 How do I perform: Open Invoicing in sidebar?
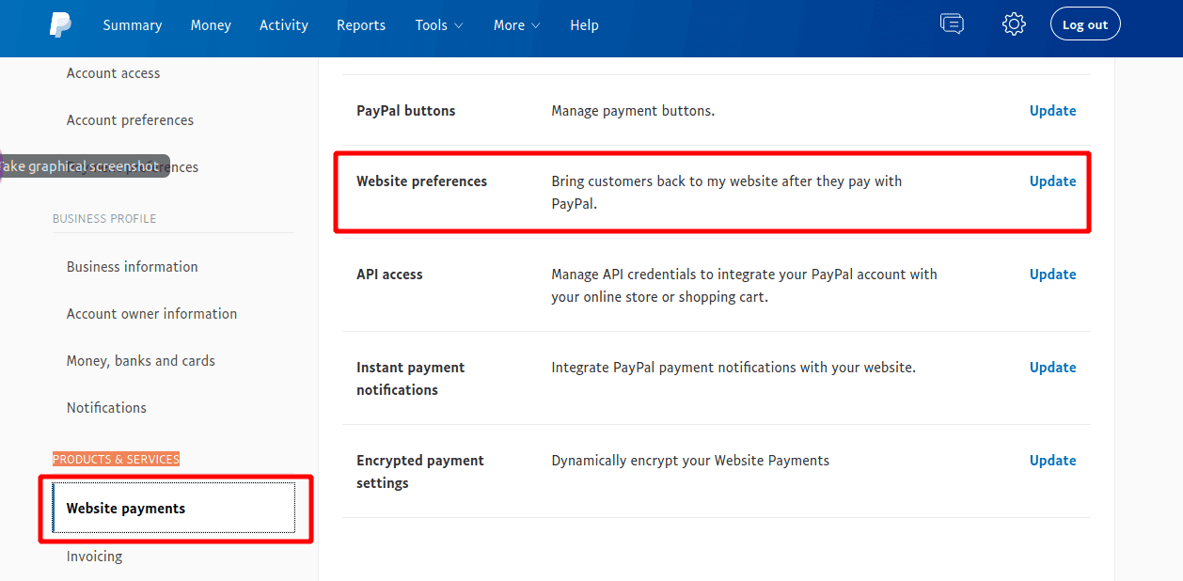point(94,557)
